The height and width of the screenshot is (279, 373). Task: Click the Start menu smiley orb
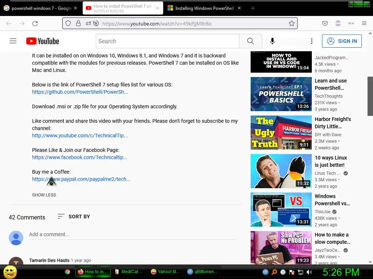coord(10,272)
